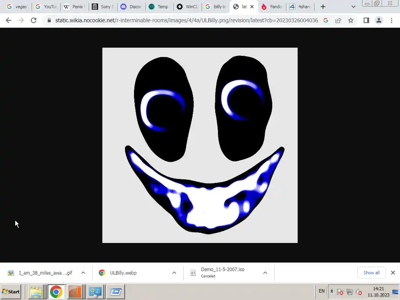Close the downloads bar
Viewport: 400px width, 300px height.
coord(393,273)
